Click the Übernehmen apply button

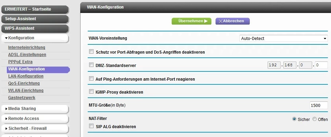click(191, 21)
